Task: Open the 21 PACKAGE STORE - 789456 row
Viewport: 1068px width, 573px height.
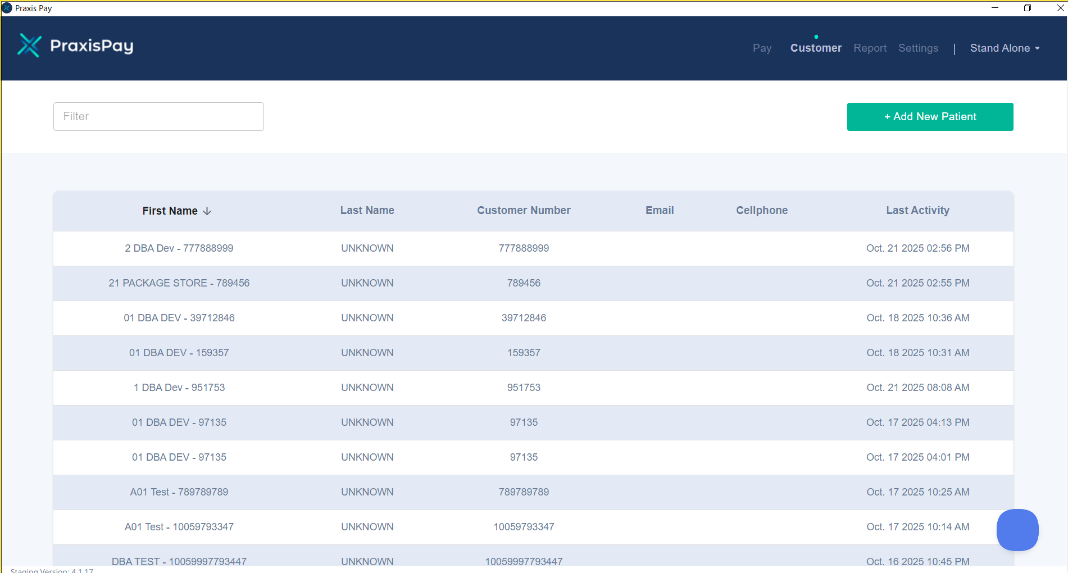Action: pyautogui.click(x=179, y=283)
